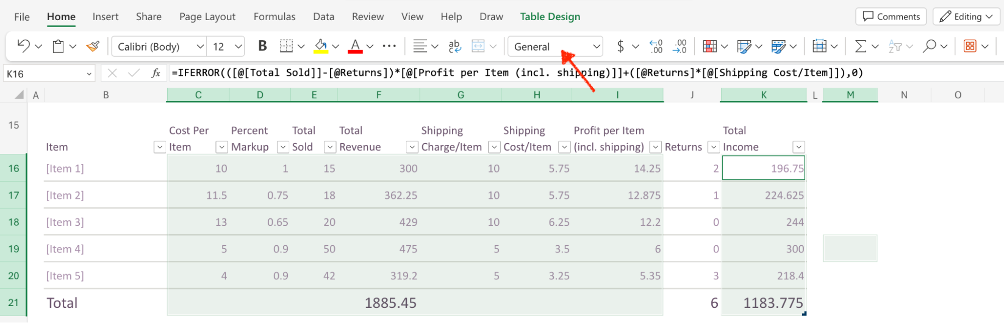Screen dimensions: 1004x323
Task: Click the Wrap Text icon
Action: pyautogui.click(x=455, y=46)
